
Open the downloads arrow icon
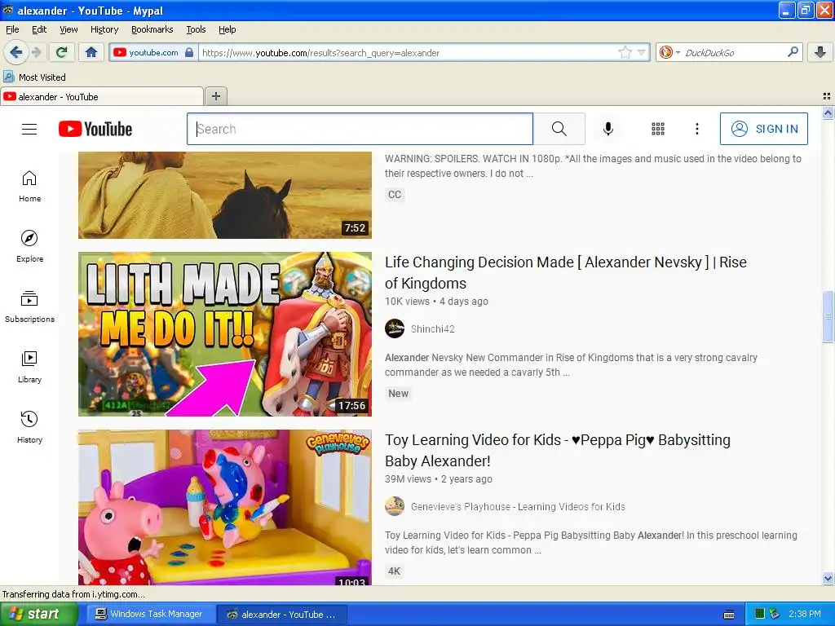tap(820, 52)
